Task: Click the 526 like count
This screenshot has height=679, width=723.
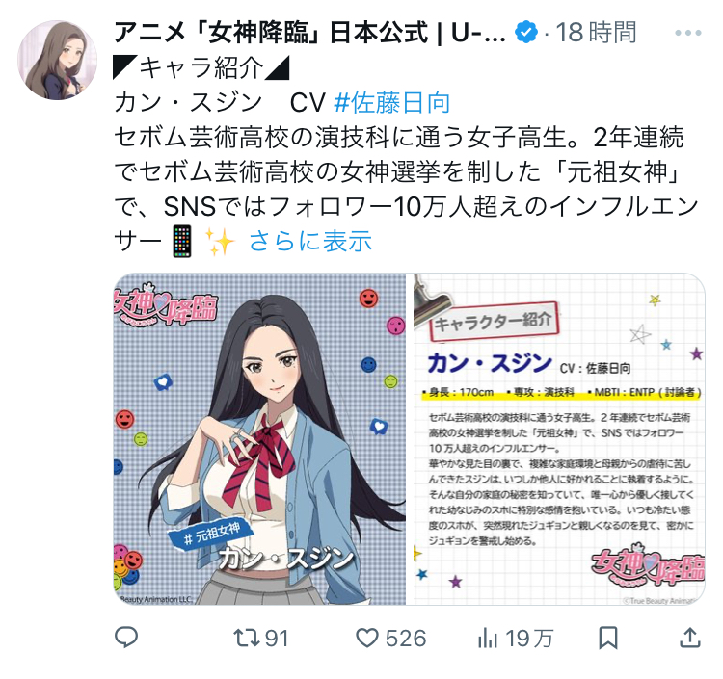Action: [x=406, y=639]
